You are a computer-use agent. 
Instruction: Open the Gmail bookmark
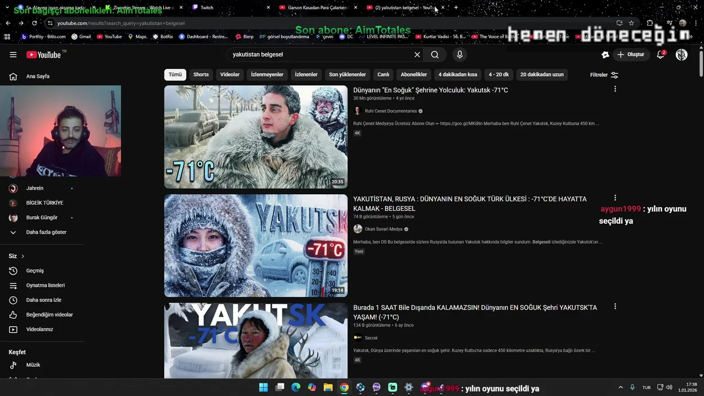pyautogui.click(x=81, y=37)
